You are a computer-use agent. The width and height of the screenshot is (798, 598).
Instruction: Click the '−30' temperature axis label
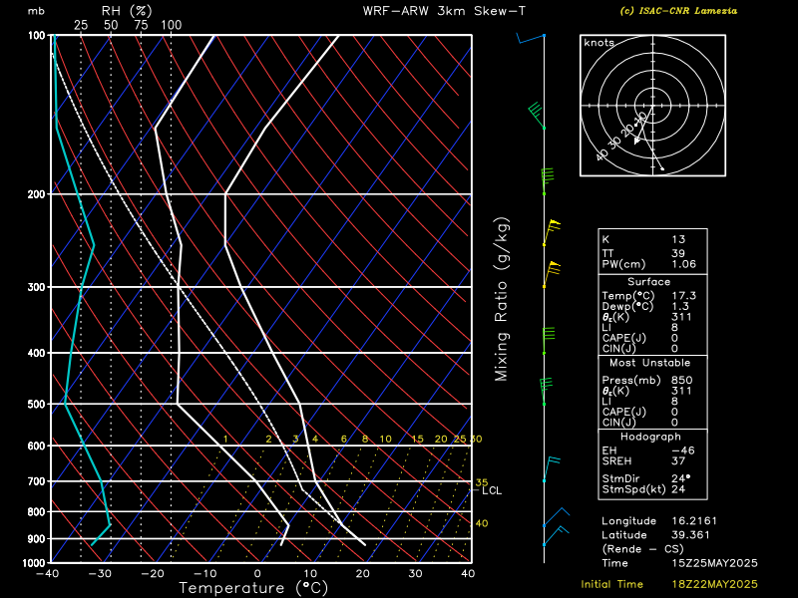click(99, 574)
